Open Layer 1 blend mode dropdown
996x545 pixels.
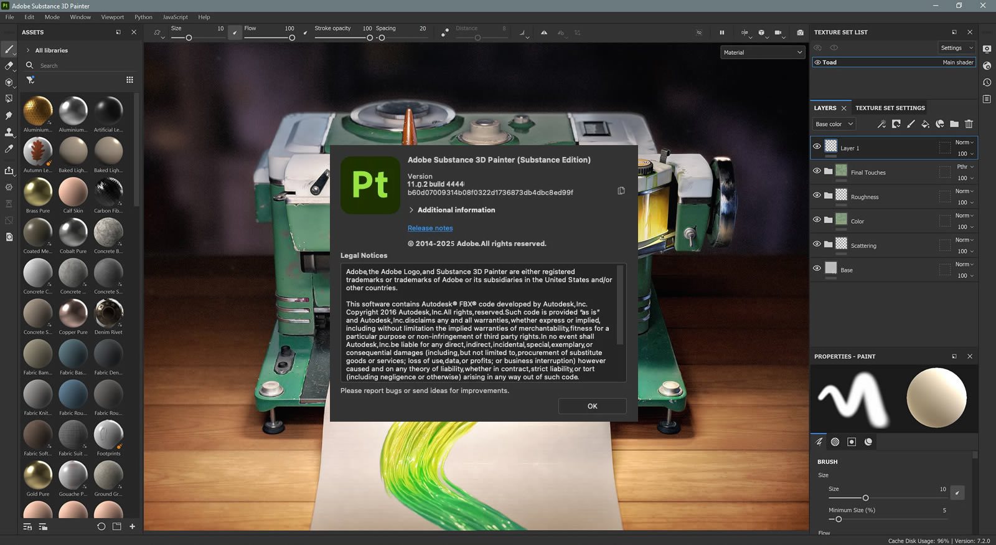coord(964,143)
